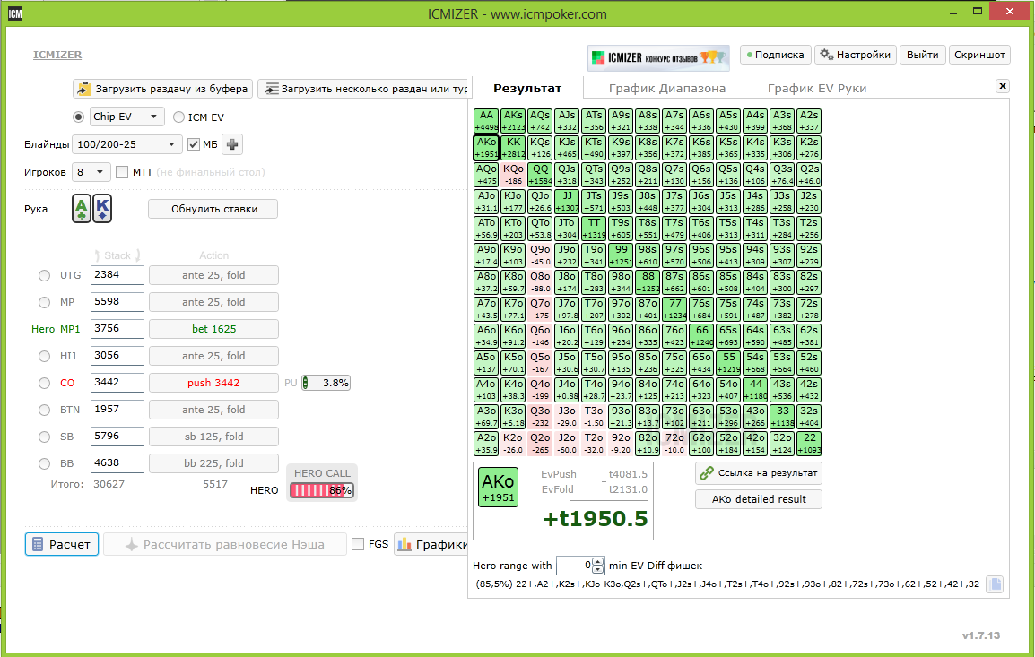The width and height of the screenshot is (1035, 657).
Task: Click the copy range icon beside hero range text
Action: (995, 584)
